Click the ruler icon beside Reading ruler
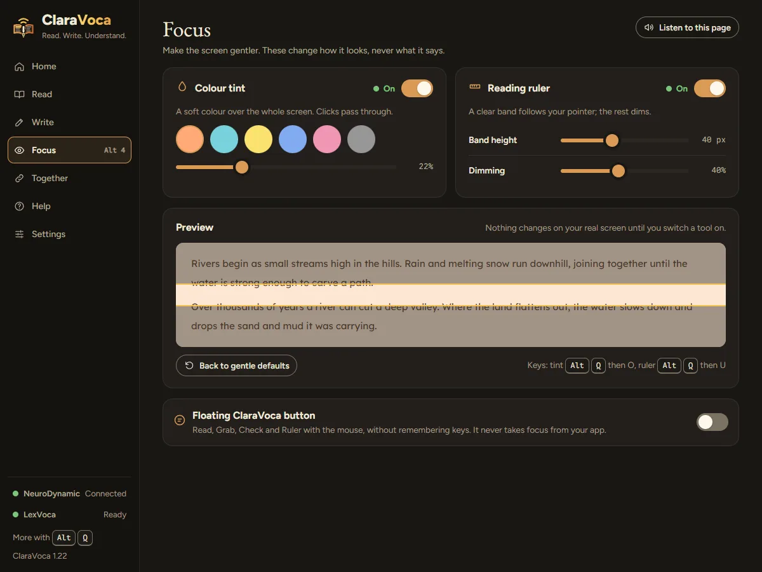The height and width of the screenshot is (572, 762). click(x=474, y=87)
